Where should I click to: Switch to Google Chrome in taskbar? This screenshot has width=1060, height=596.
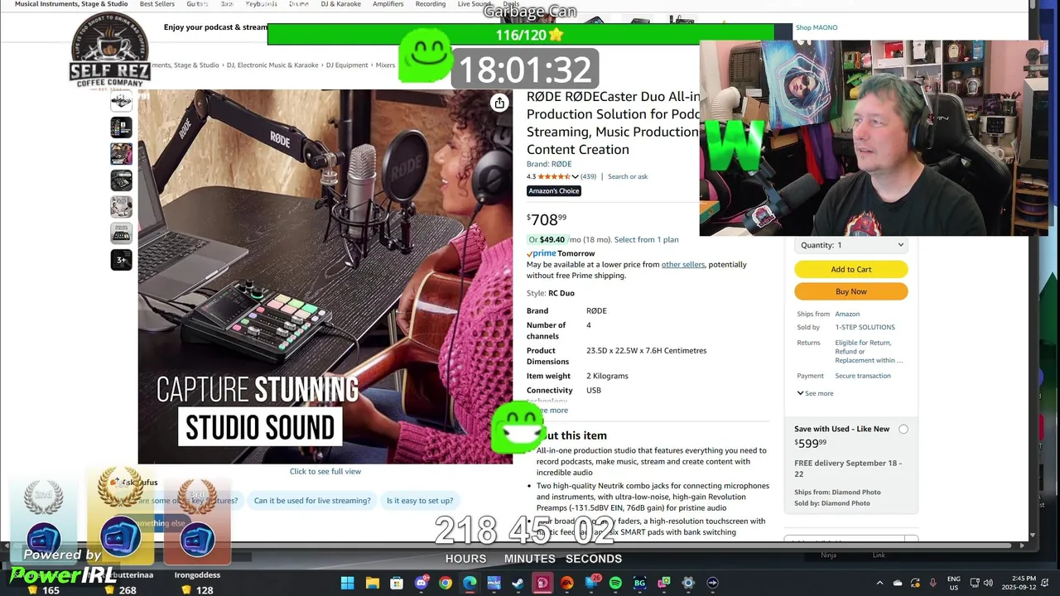[446, 583]
